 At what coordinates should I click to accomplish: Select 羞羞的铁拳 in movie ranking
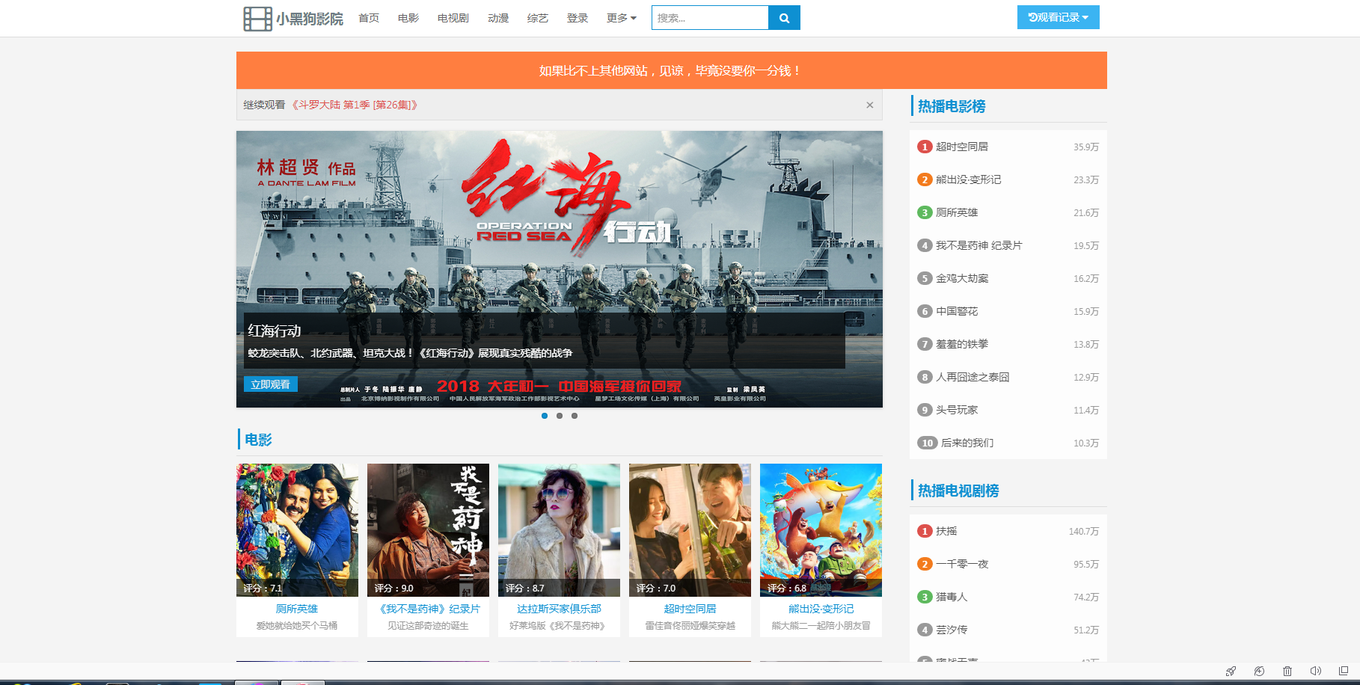pos(962,344)
